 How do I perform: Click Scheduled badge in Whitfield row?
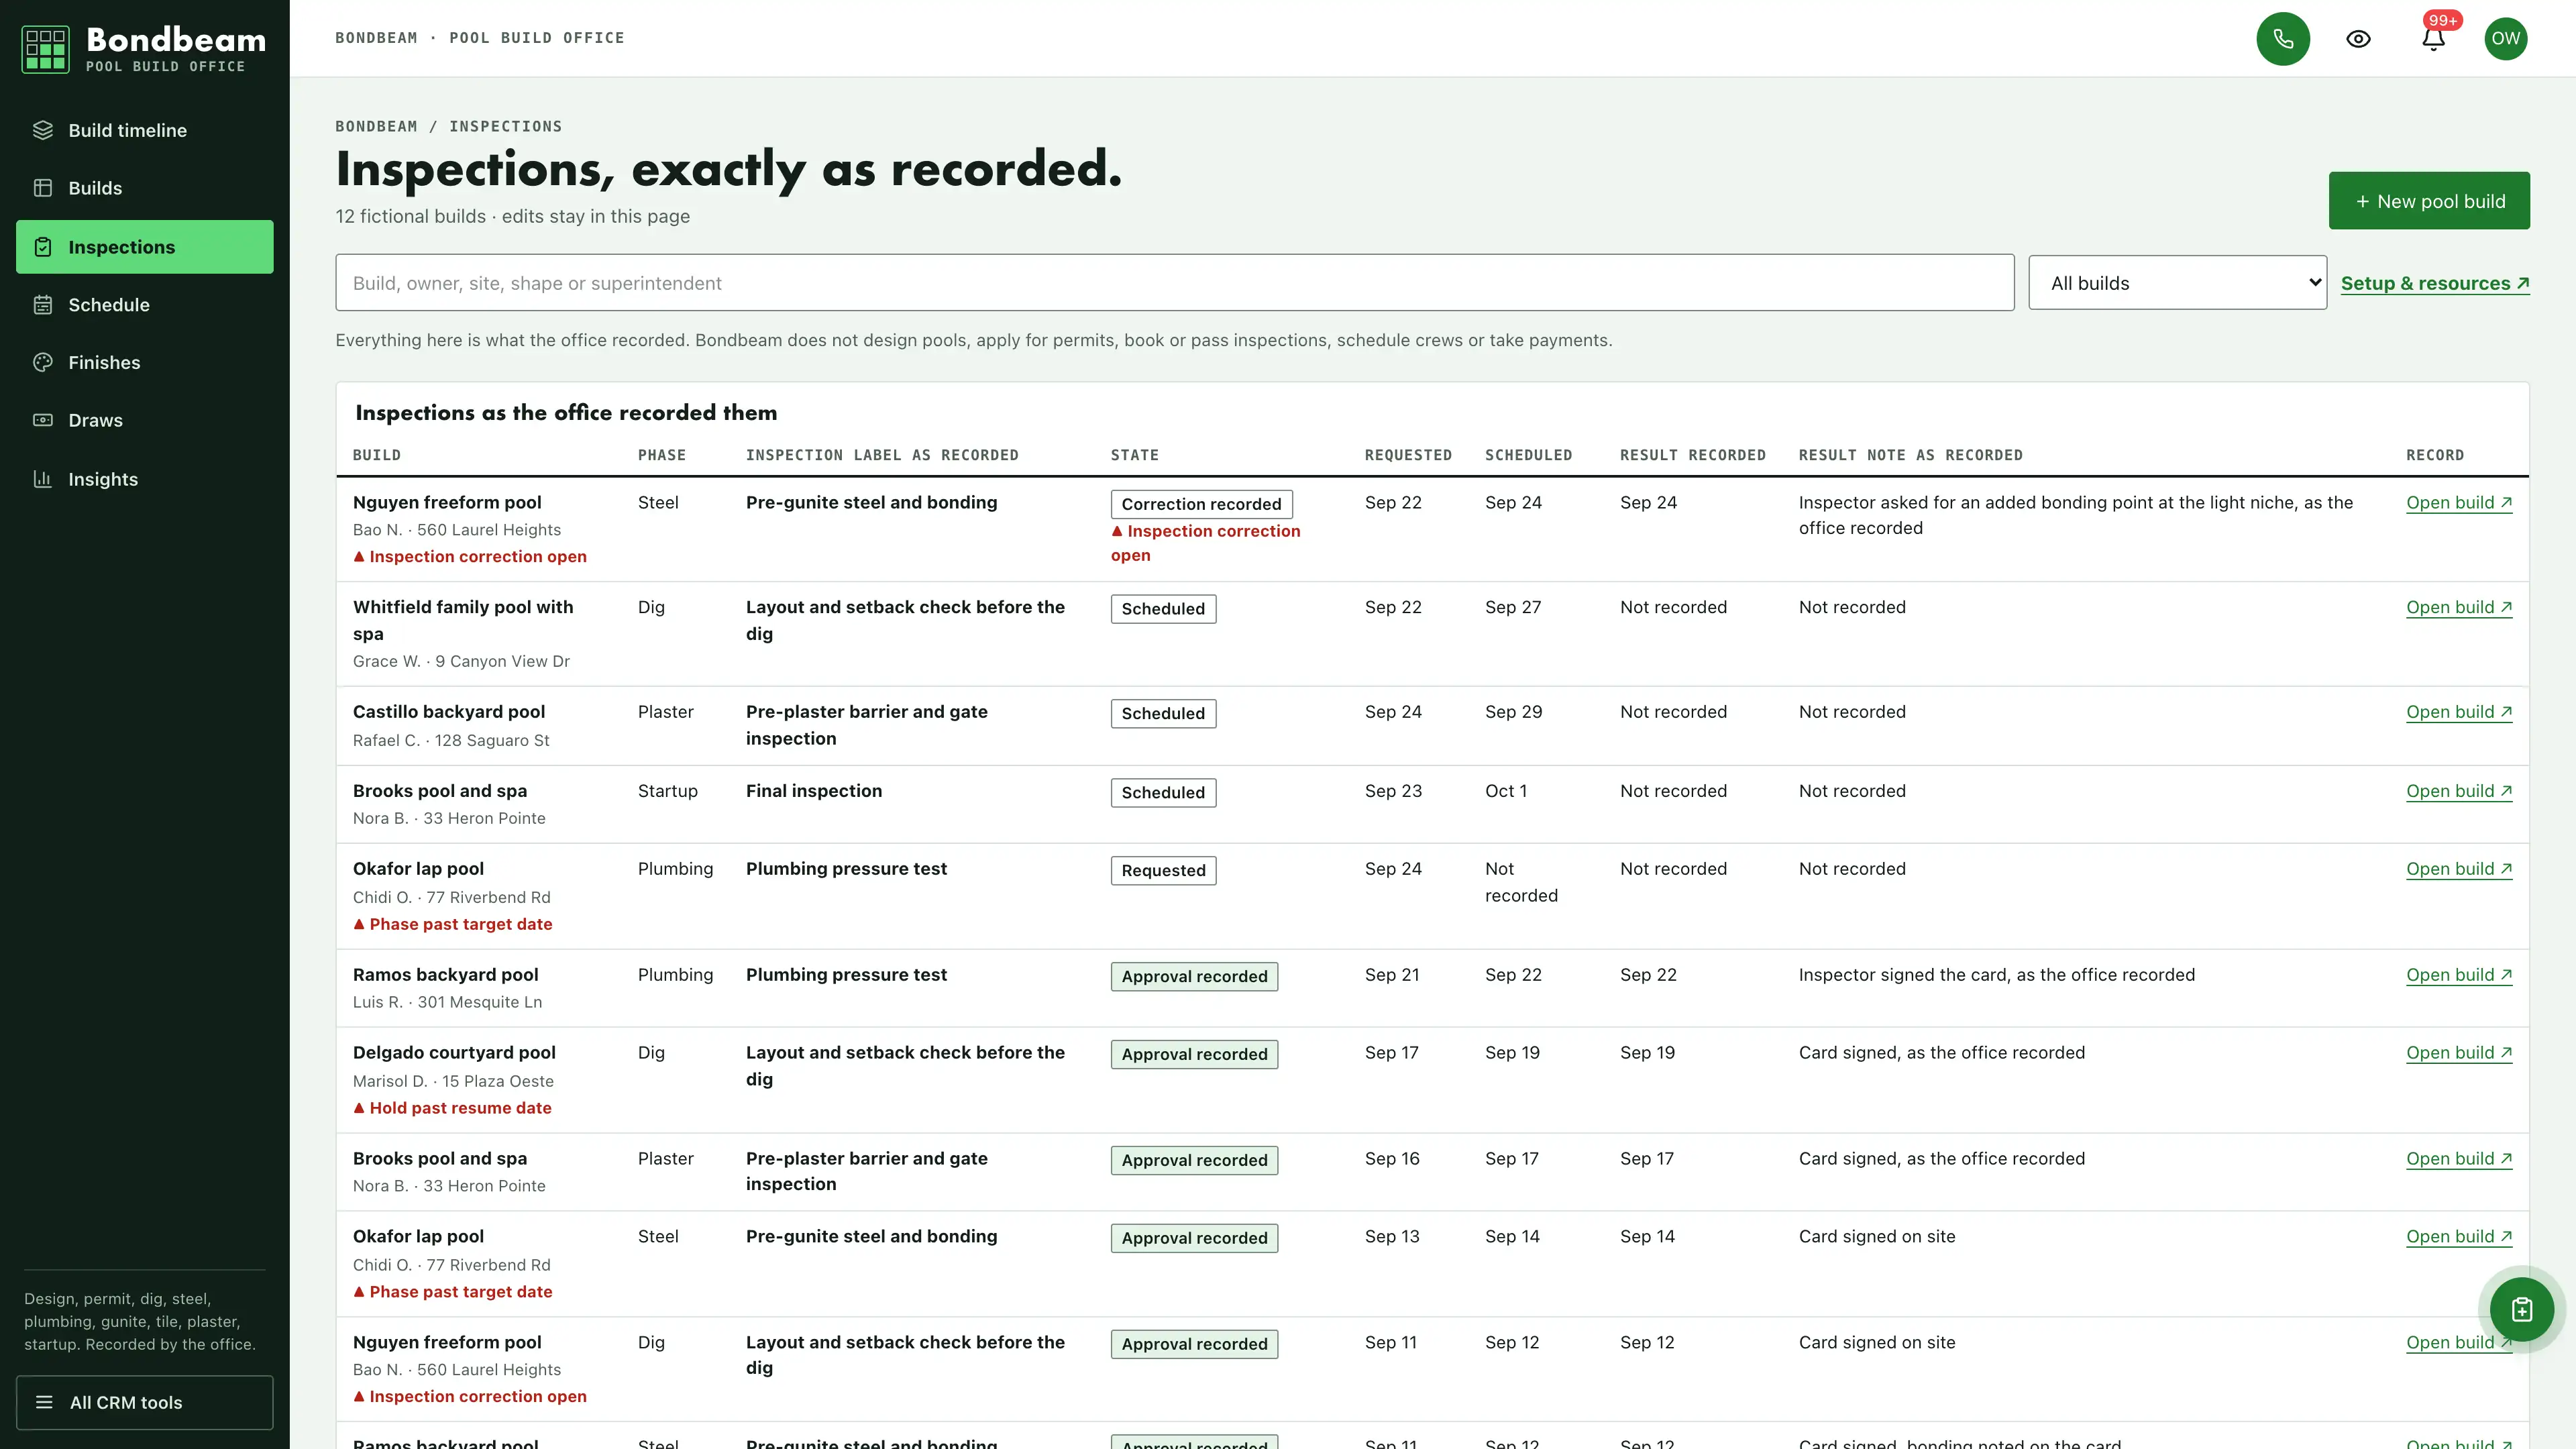pos(1163,609)
